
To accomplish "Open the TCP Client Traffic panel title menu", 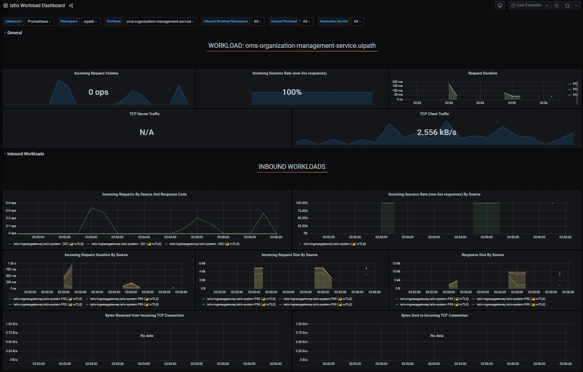I will (434, 114).
